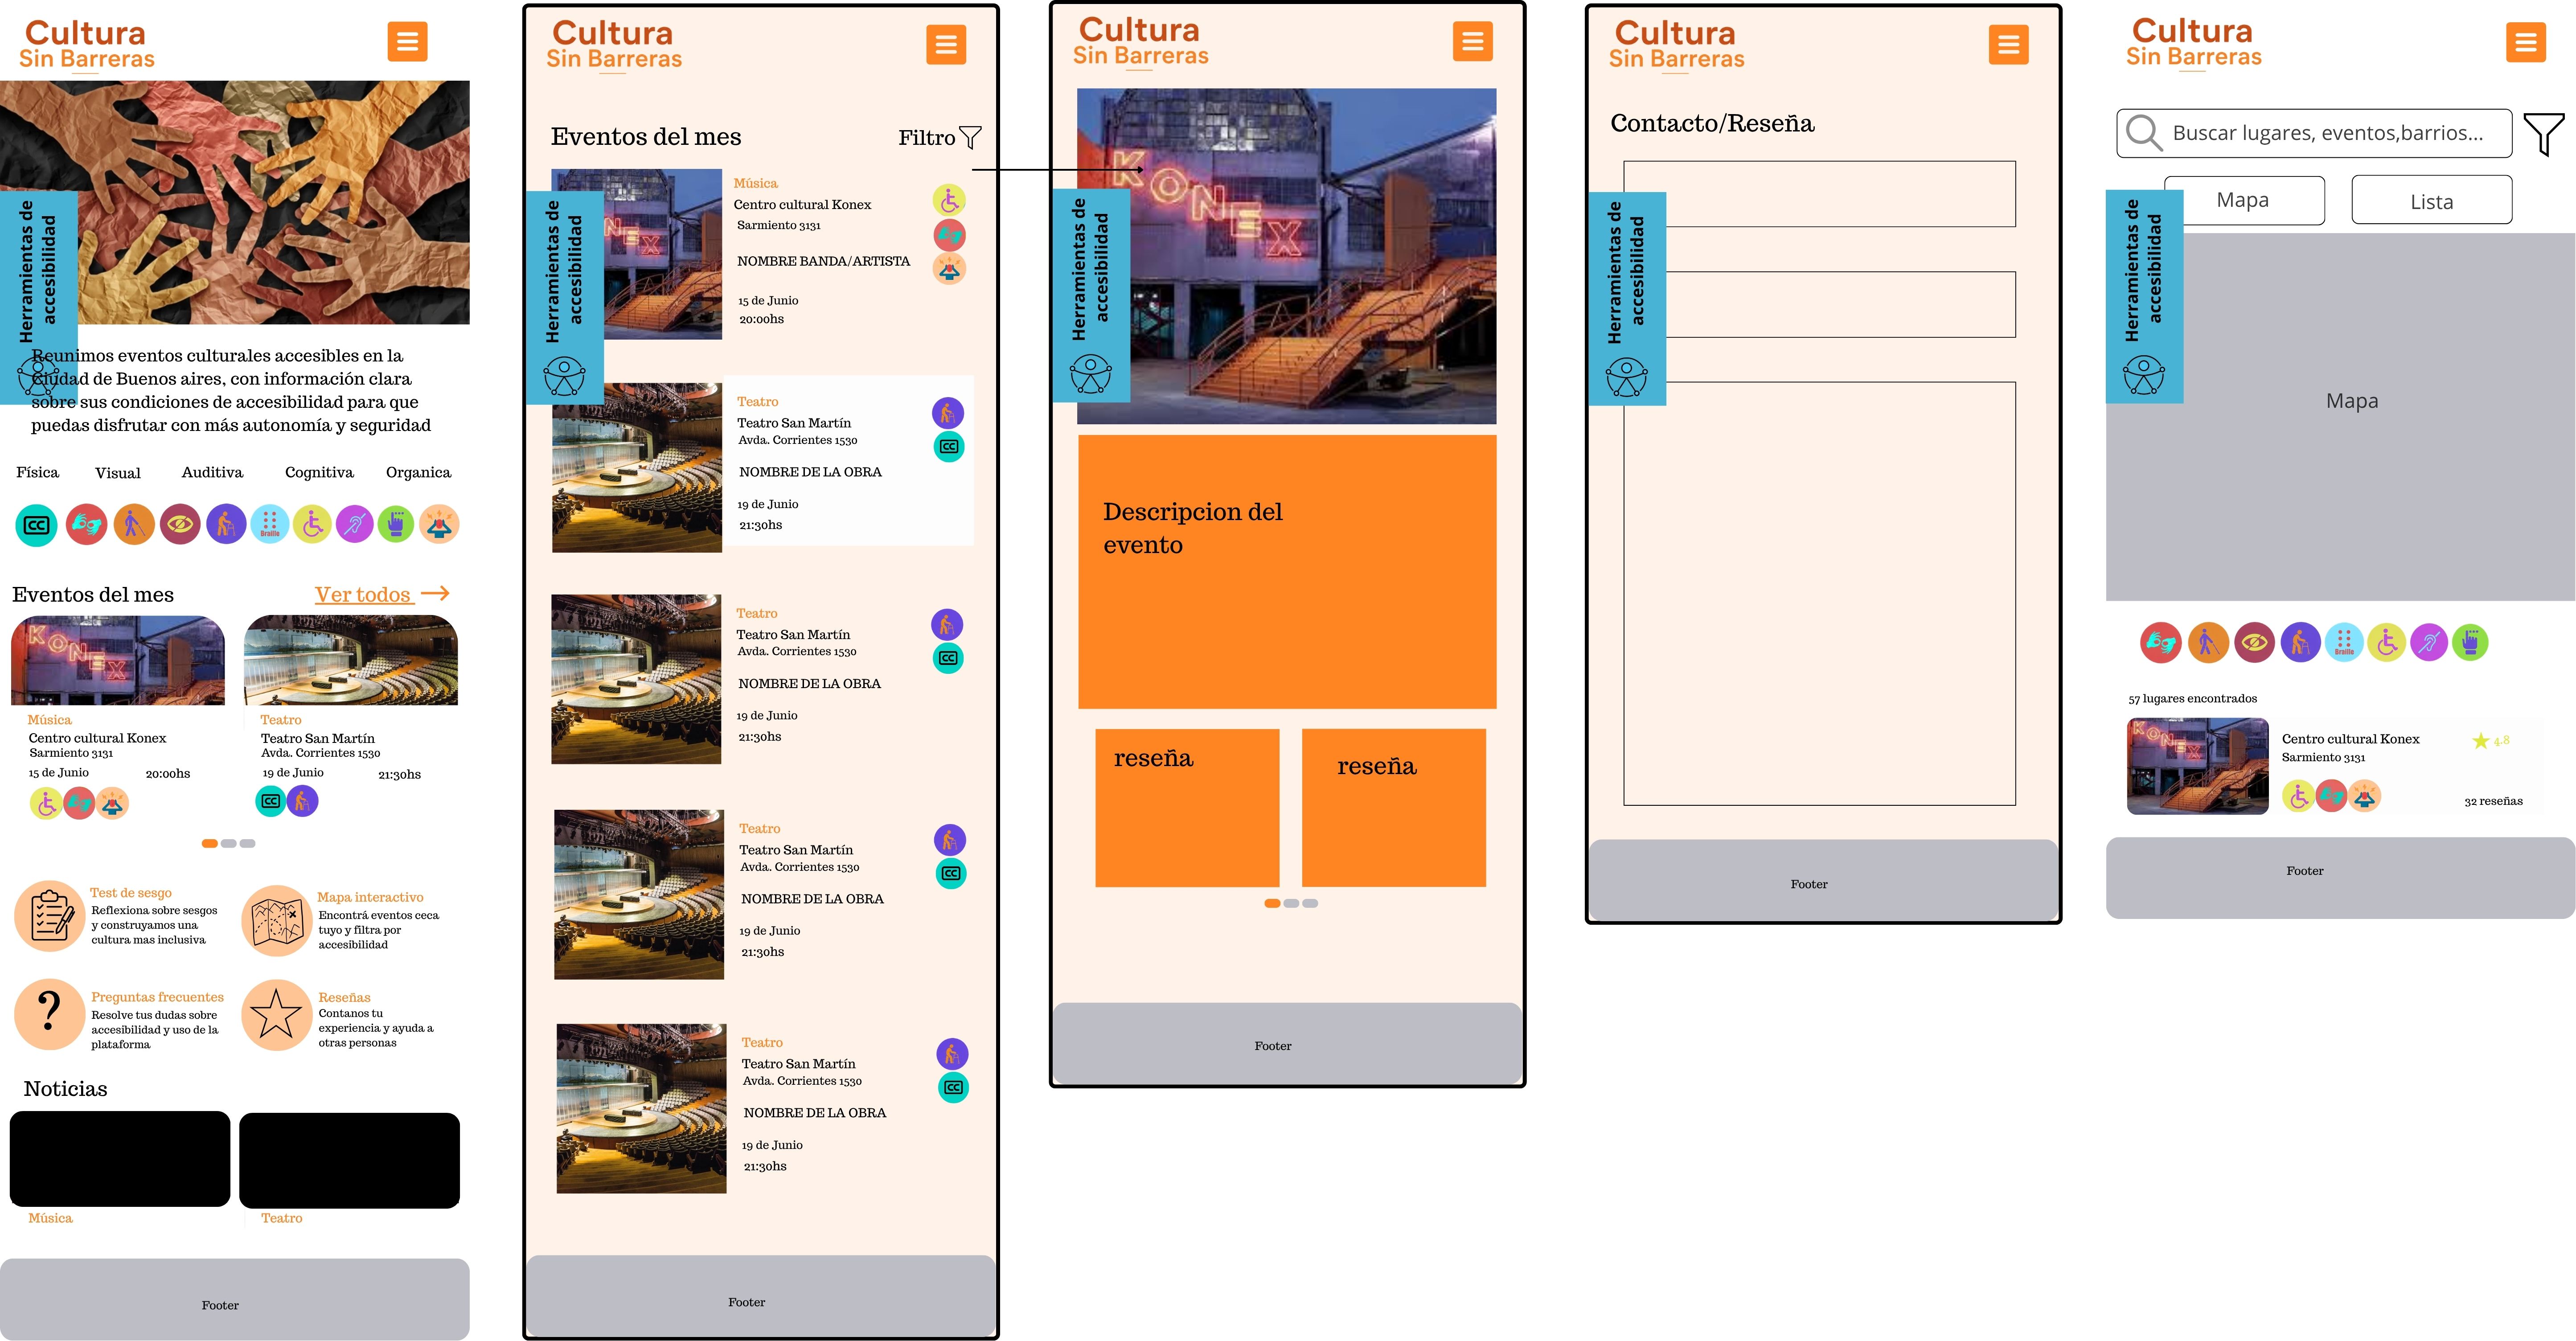
Task: Click the star rating icon on the Konex map result
Action: (x=2481, y=741)
